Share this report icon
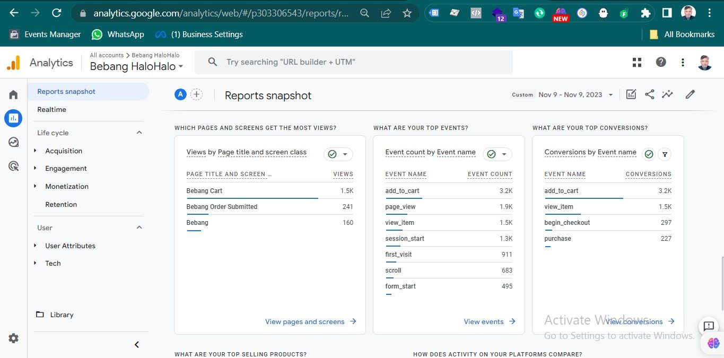This screenshot has height=358, width=724. (x=649, y=94)
